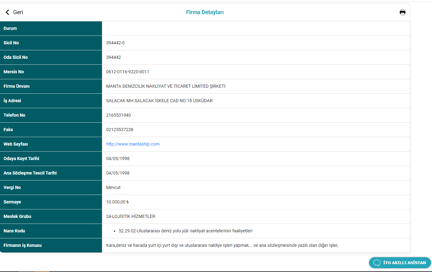Click the Vergi No label
432x272 pixels.
tap(12, 187)
